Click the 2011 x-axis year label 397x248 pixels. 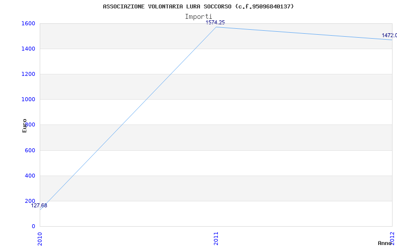[x=216, y=238]
